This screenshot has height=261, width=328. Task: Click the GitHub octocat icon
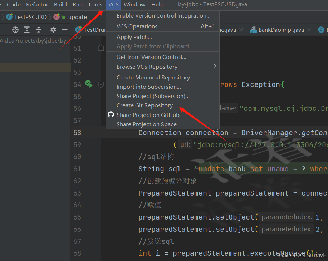tap(111, 115)
